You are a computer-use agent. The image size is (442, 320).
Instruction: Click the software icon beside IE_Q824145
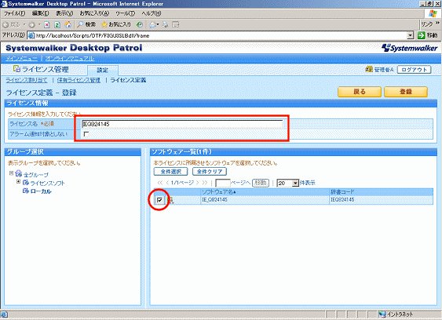pyautogui.click(x=171, y=200)
